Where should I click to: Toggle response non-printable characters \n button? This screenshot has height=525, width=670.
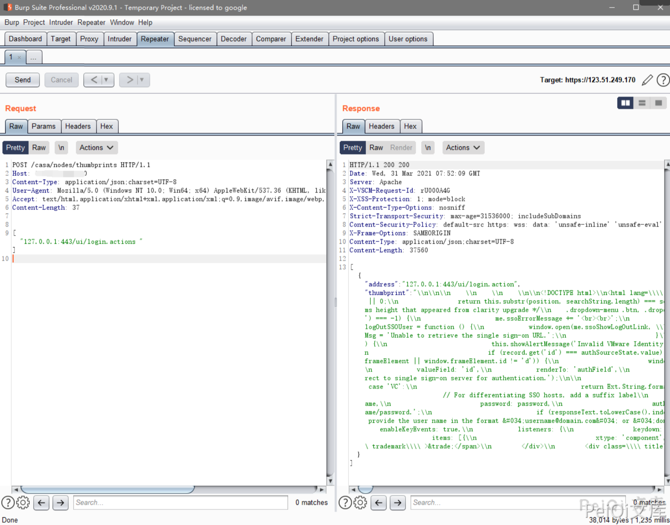coord(428,148)
